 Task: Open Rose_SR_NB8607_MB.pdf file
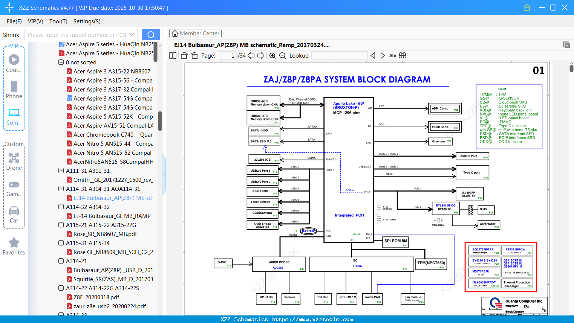coord(102,234)
